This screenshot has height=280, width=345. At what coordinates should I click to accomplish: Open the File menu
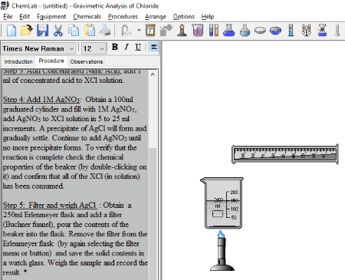coord(8,17)
